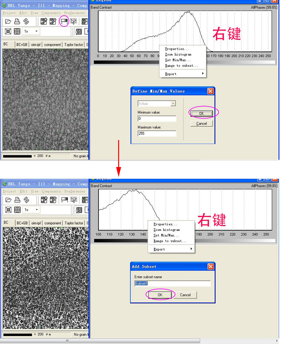Click new map plus icon in black-white-map Tango window
This screenshot has height=344, width=281.
point(44,200)
